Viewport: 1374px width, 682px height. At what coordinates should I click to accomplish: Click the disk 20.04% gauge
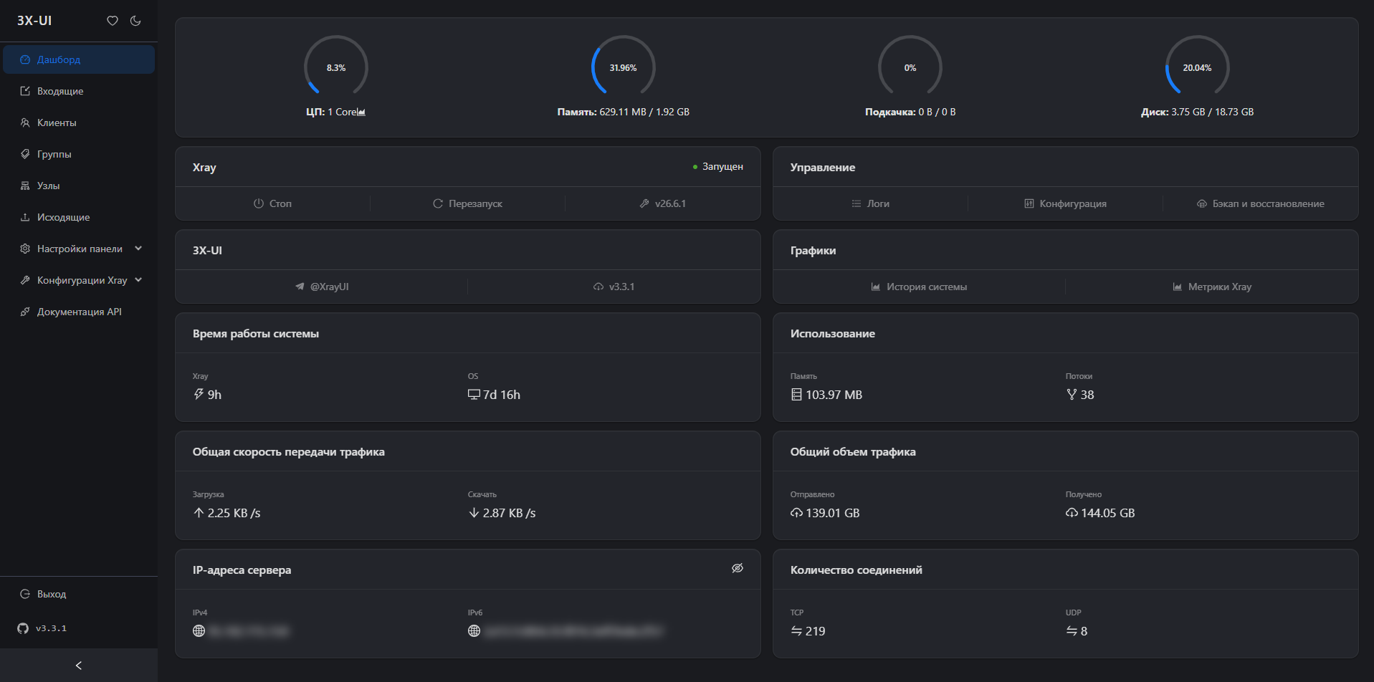tap(1197, 67)
